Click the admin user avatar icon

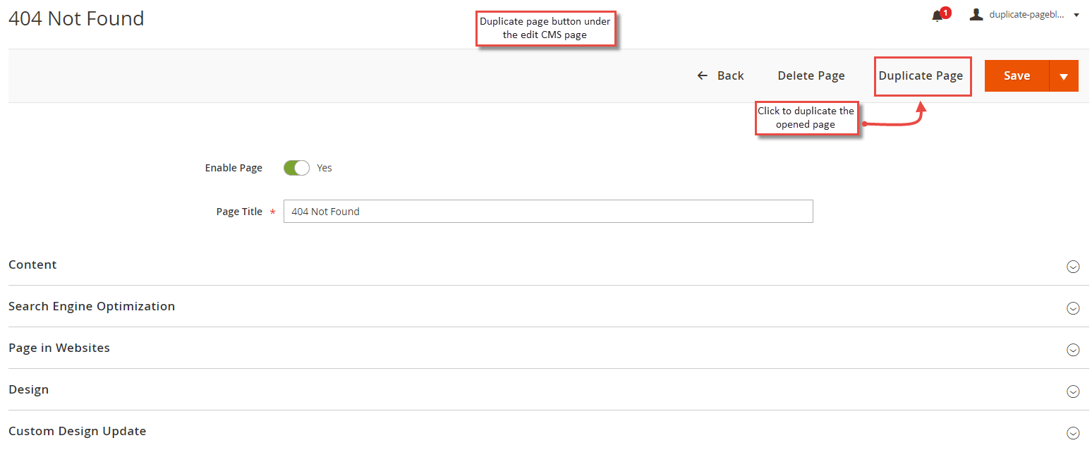coord(976,13)
